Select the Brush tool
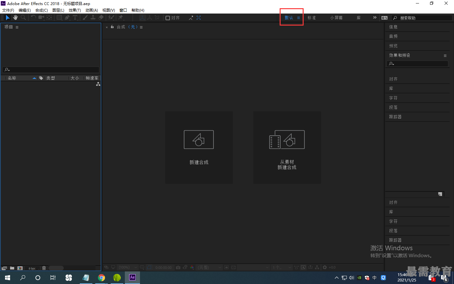 pos(85,18)
